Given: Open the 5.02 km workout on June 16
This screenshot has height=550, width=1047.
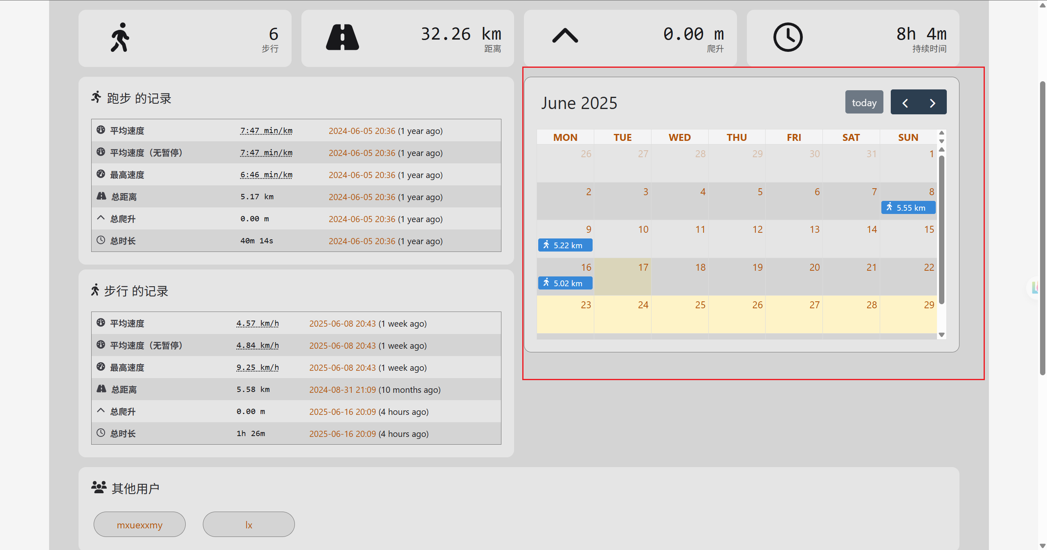Looking at the screenshot, I should pos(565,283).
